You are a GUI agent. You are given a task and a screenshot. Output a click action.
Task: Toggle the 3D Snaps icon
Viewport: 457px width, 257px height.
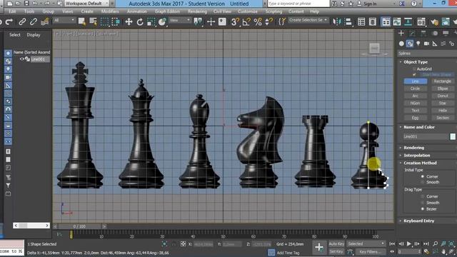coord(235,22)
